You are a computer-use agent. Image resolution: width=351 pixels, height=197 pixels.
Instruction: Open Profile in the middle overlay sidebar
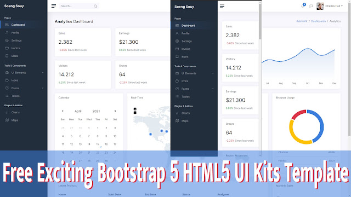pos(194,33)
